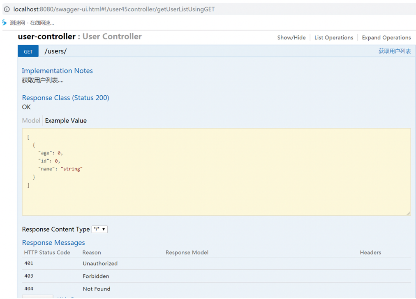Click the "name": "string" line
This screenshot has height=299, width=416.
pyautogui.click(x=60, y=169)
